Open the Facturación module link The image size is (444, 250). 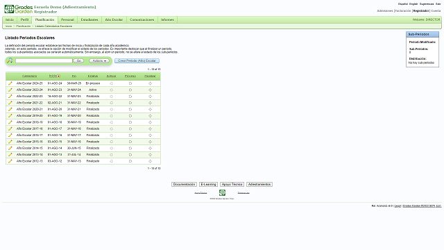(403, 11)
